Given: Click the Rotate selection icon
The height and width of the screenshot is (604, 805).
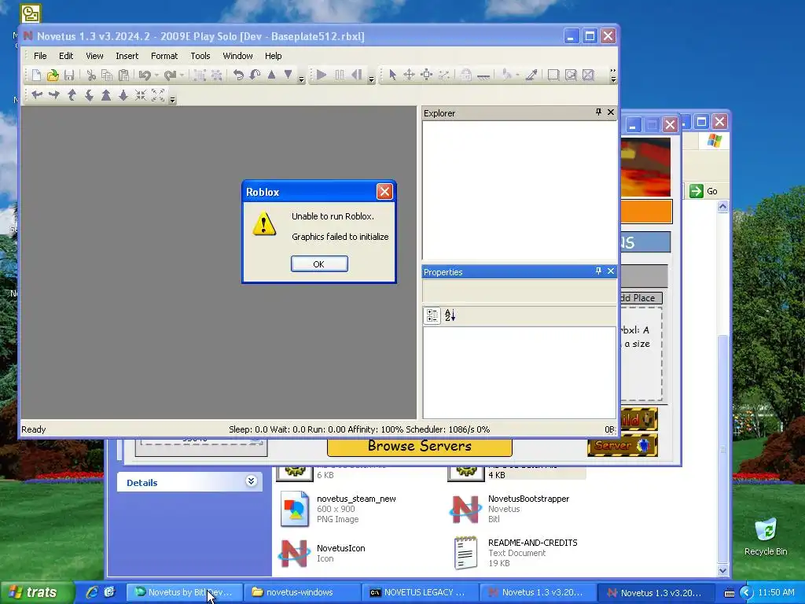Looking at the screenshot, I should click(238, 75).
